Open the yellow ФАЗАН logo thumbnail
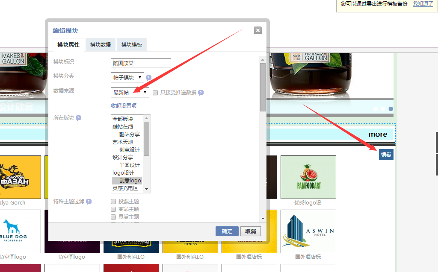Image resolution: width=438 pixels, height=272 pixels. 20,177
